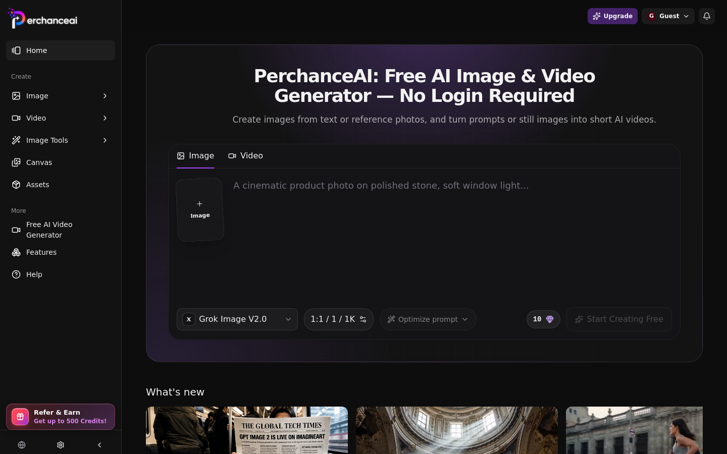Click the PerchanceAI logo
This screenshot has width=727, height=454.
43,19
